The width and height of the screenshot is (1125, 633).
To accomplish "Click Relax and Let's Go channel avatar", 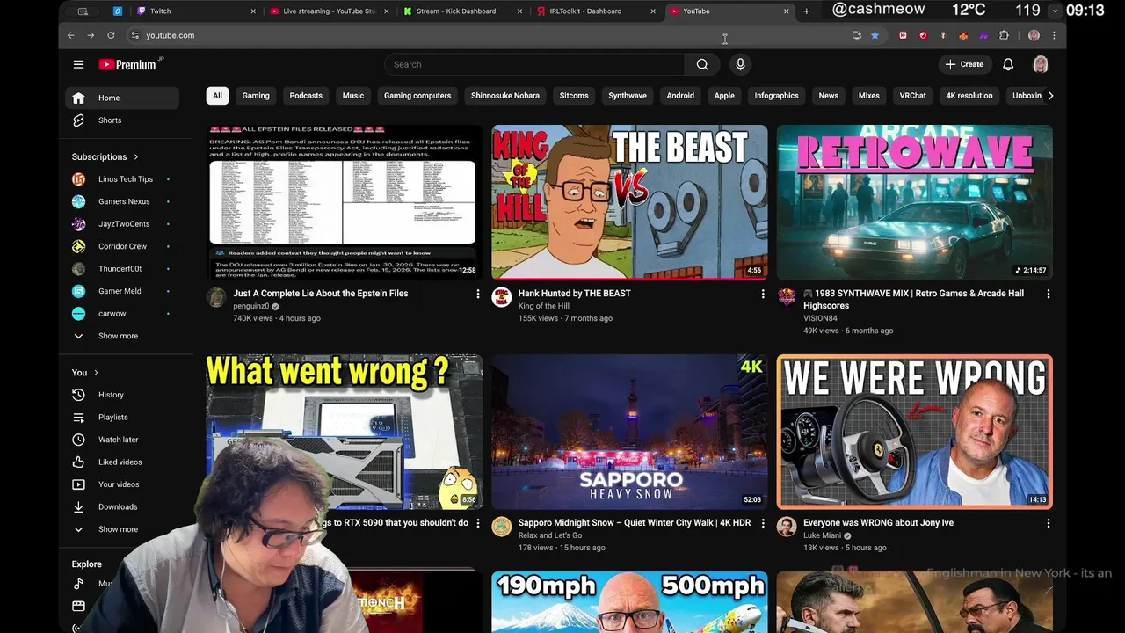I will [x=501, y=527].
